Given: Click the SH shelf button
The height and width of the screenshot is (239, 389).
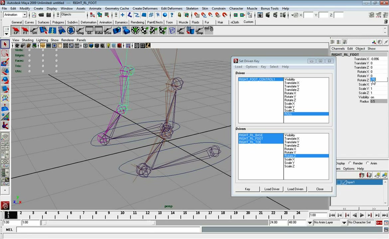Looking at the screenshot, I should [34, 31].
